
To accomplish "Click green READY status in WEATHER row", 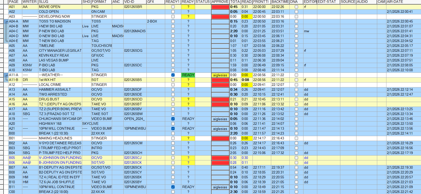I will click(x=188, y=75).
